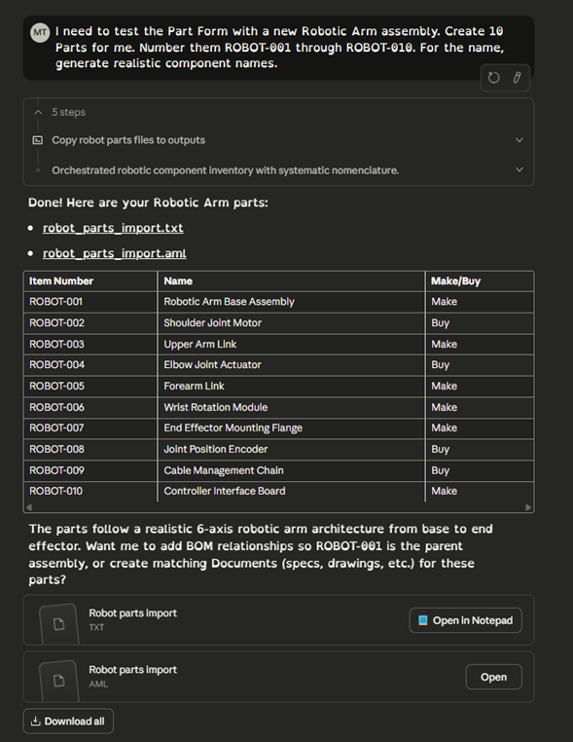Click the notepad icon in Open in Notepad
This screenshot has width=573, height=742.
pos(423,620)
